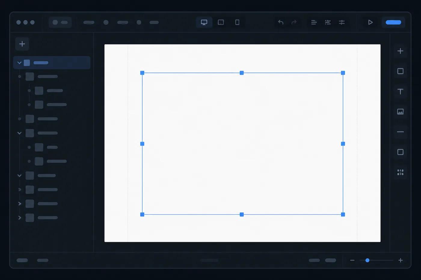Click the bottom-center selection handle
This screenshot has width=421, height=280.
(241, 215)
